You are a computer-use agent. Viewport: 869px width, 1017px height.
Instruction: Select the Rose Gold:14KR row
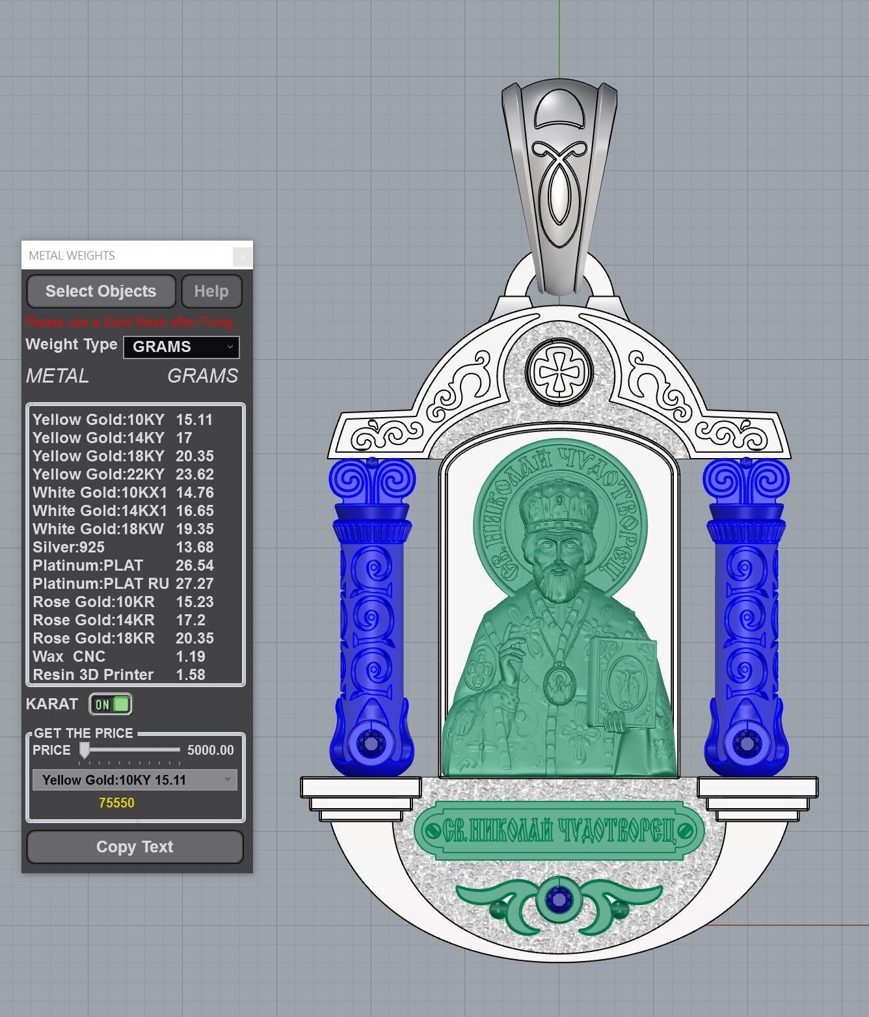[x=135, y=620]
